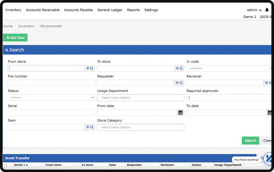Focus the Item input field
The image size is (274, 172).
tap(46, 127)
